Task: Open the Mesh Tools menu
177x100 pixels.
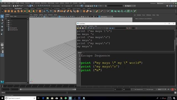Action: 44,3
